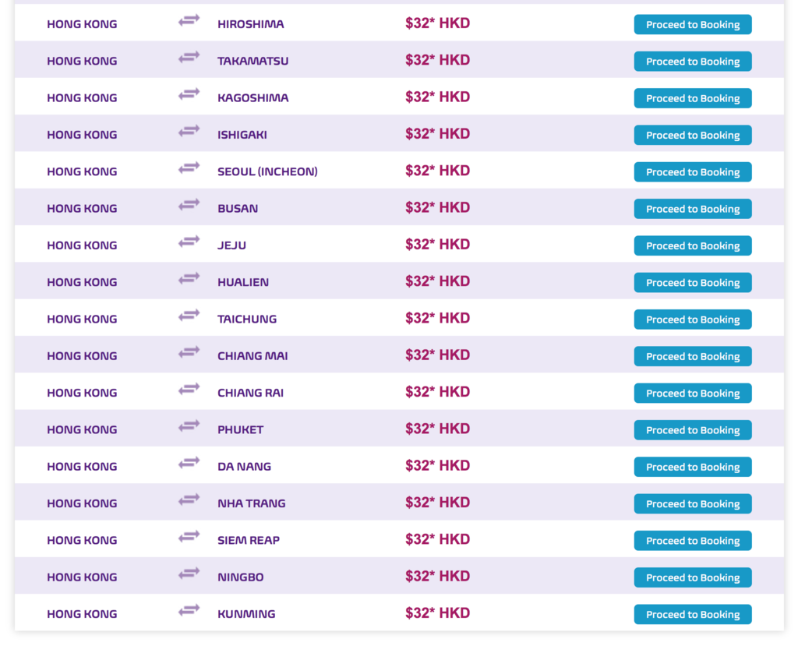This screenshot has width=798, height=646.
Task: Proceed to Booking for Busan flight
Action: click(x=693, y=209)
